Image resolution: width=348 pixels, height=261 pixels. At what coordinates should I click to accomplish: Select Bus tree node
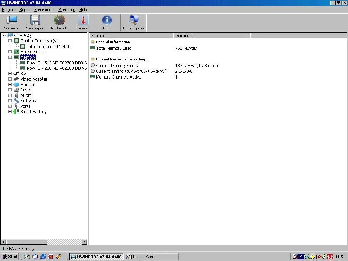23,73
